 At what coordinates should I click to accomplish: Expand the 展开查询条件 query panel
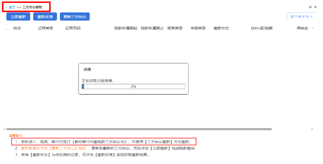(301, 16)
